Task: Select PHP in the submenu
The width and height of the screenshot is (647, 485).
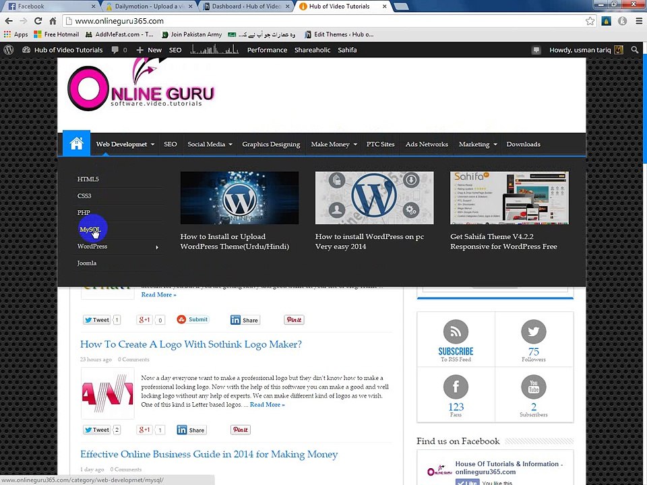Action: coord(84,212)
